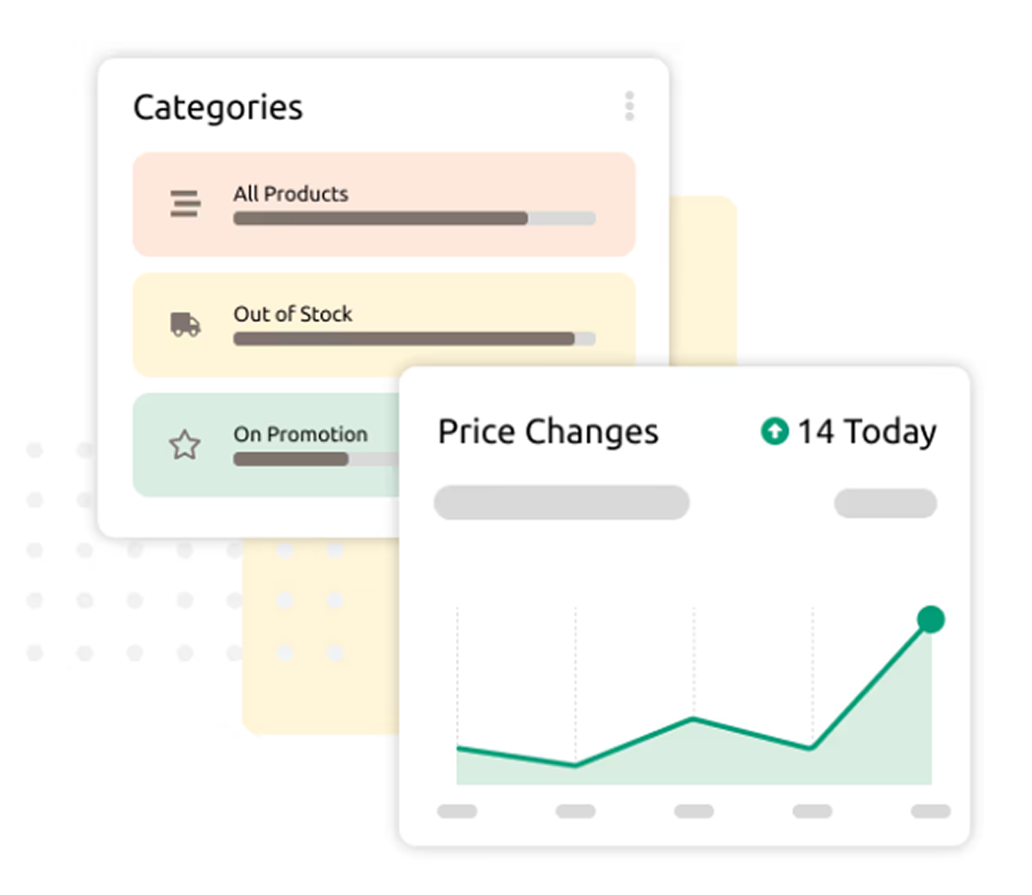Image resolution: width=1032 pixels, height=895 pixels.
Task: Click the Out of Stock truck icon
Action: (x=185, y=325)
